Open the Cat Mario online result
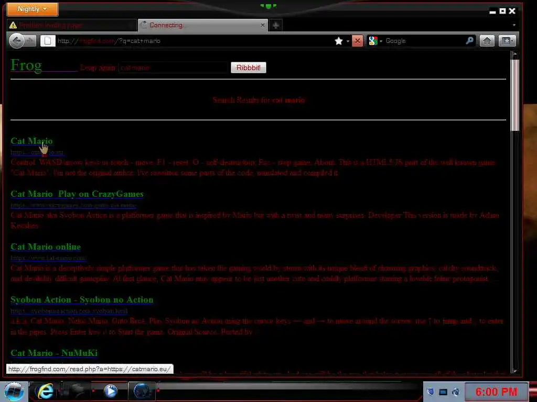The width and height of the screenshot is (537, 402). point(46,247)
